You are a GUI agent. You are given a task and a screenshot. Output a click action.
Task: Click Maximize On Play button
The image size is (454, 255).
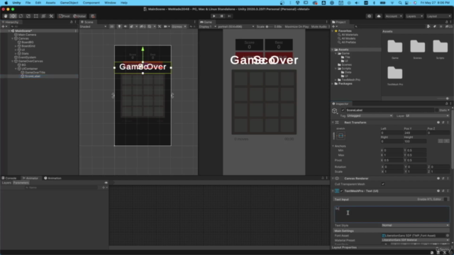click(297, 27)
